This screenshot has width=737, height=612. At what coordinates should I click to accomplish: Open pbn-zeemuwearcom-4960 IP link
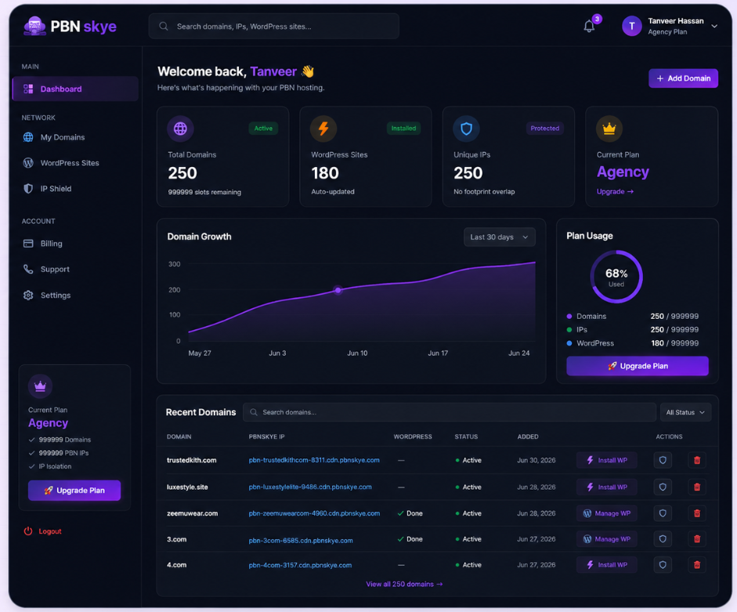[x=314, y=513]
